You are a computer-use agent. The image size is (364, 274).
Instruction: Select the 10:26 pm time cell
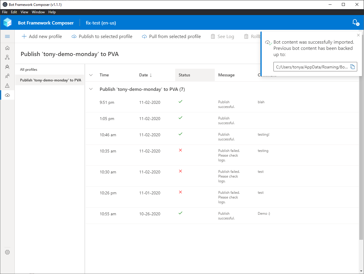coord(108,193)
